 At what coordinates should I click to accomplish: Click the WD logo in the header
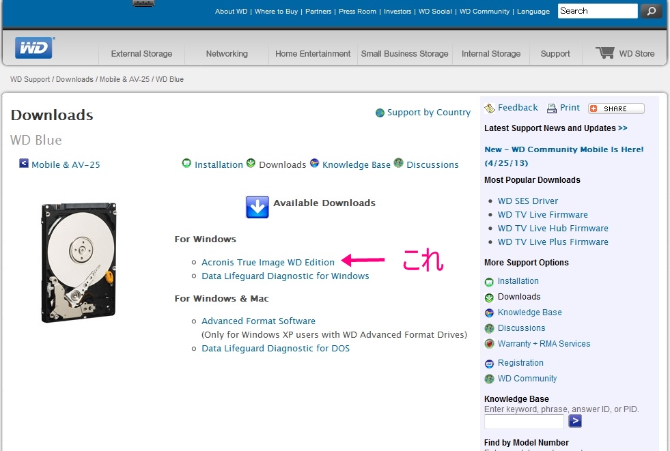point(33,47)
